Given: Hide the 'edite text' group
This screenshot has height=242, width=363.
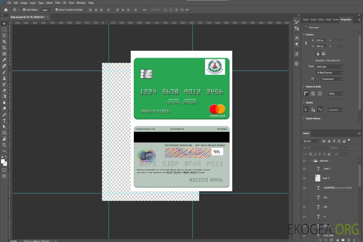Looking at the screenshot, I should pos(305,161).
